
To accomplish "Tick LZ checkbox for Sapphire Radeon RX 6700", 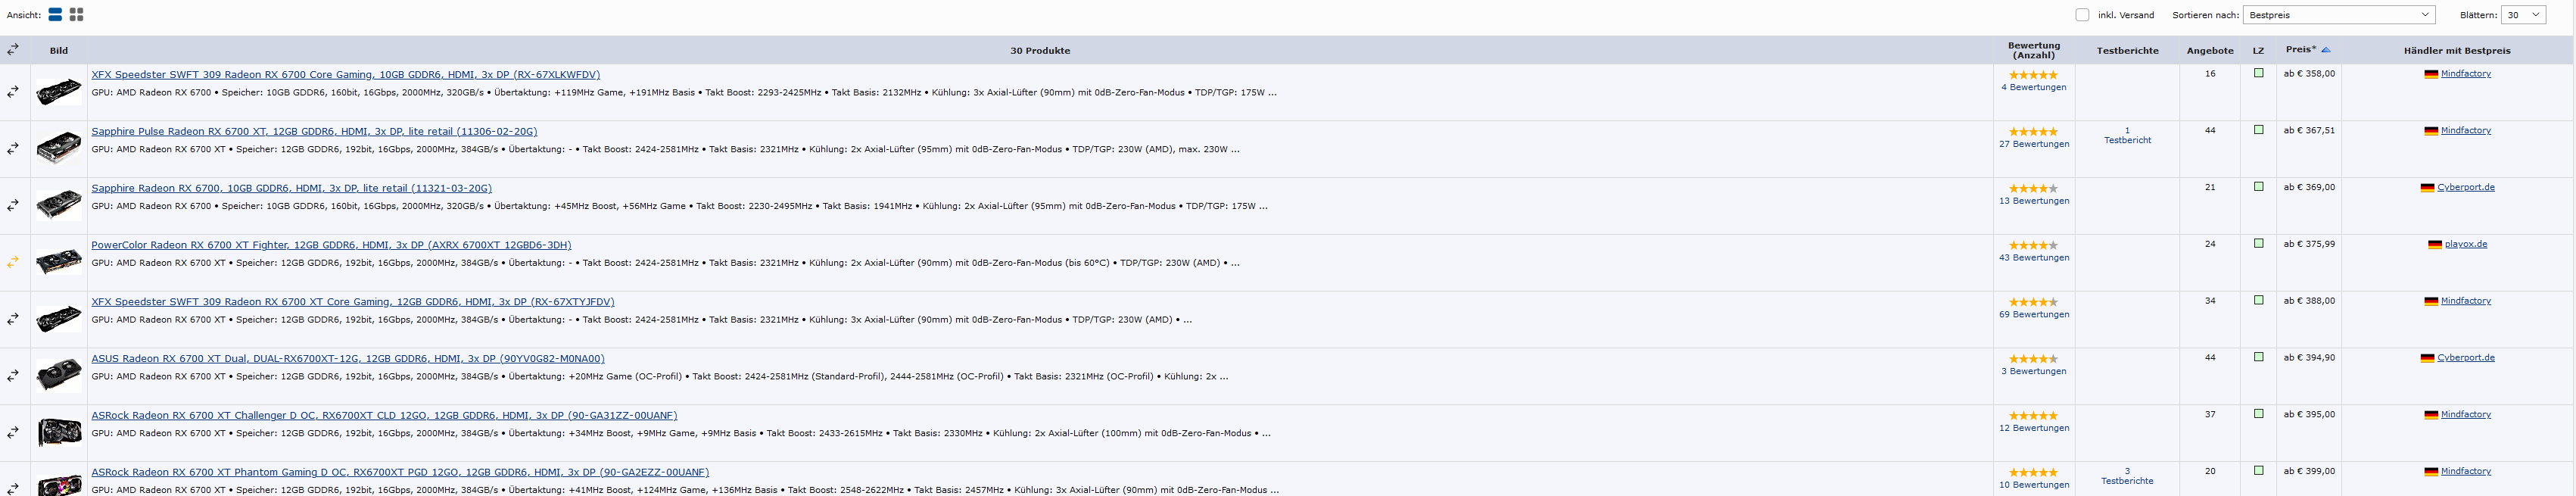I will pyautogui.click(x=2258, y=187).
